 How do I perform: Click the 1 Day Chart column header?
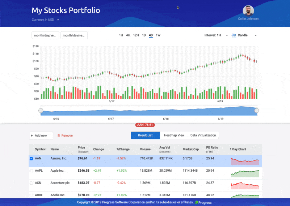tap(238, 149)
